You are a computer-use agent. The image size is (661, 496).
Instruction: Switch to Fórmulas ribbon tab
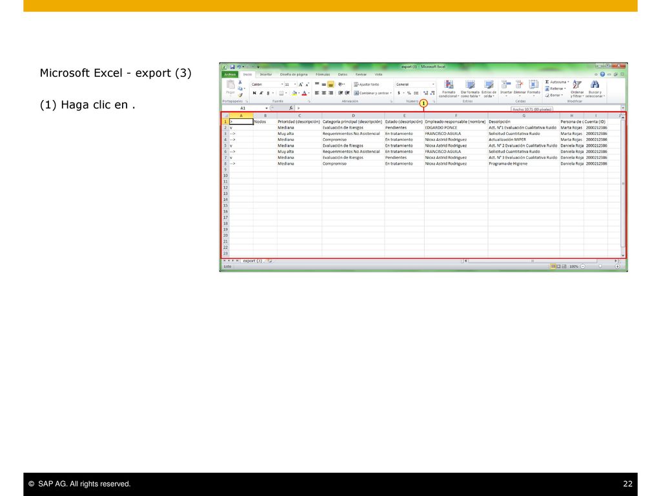[323, 74]
